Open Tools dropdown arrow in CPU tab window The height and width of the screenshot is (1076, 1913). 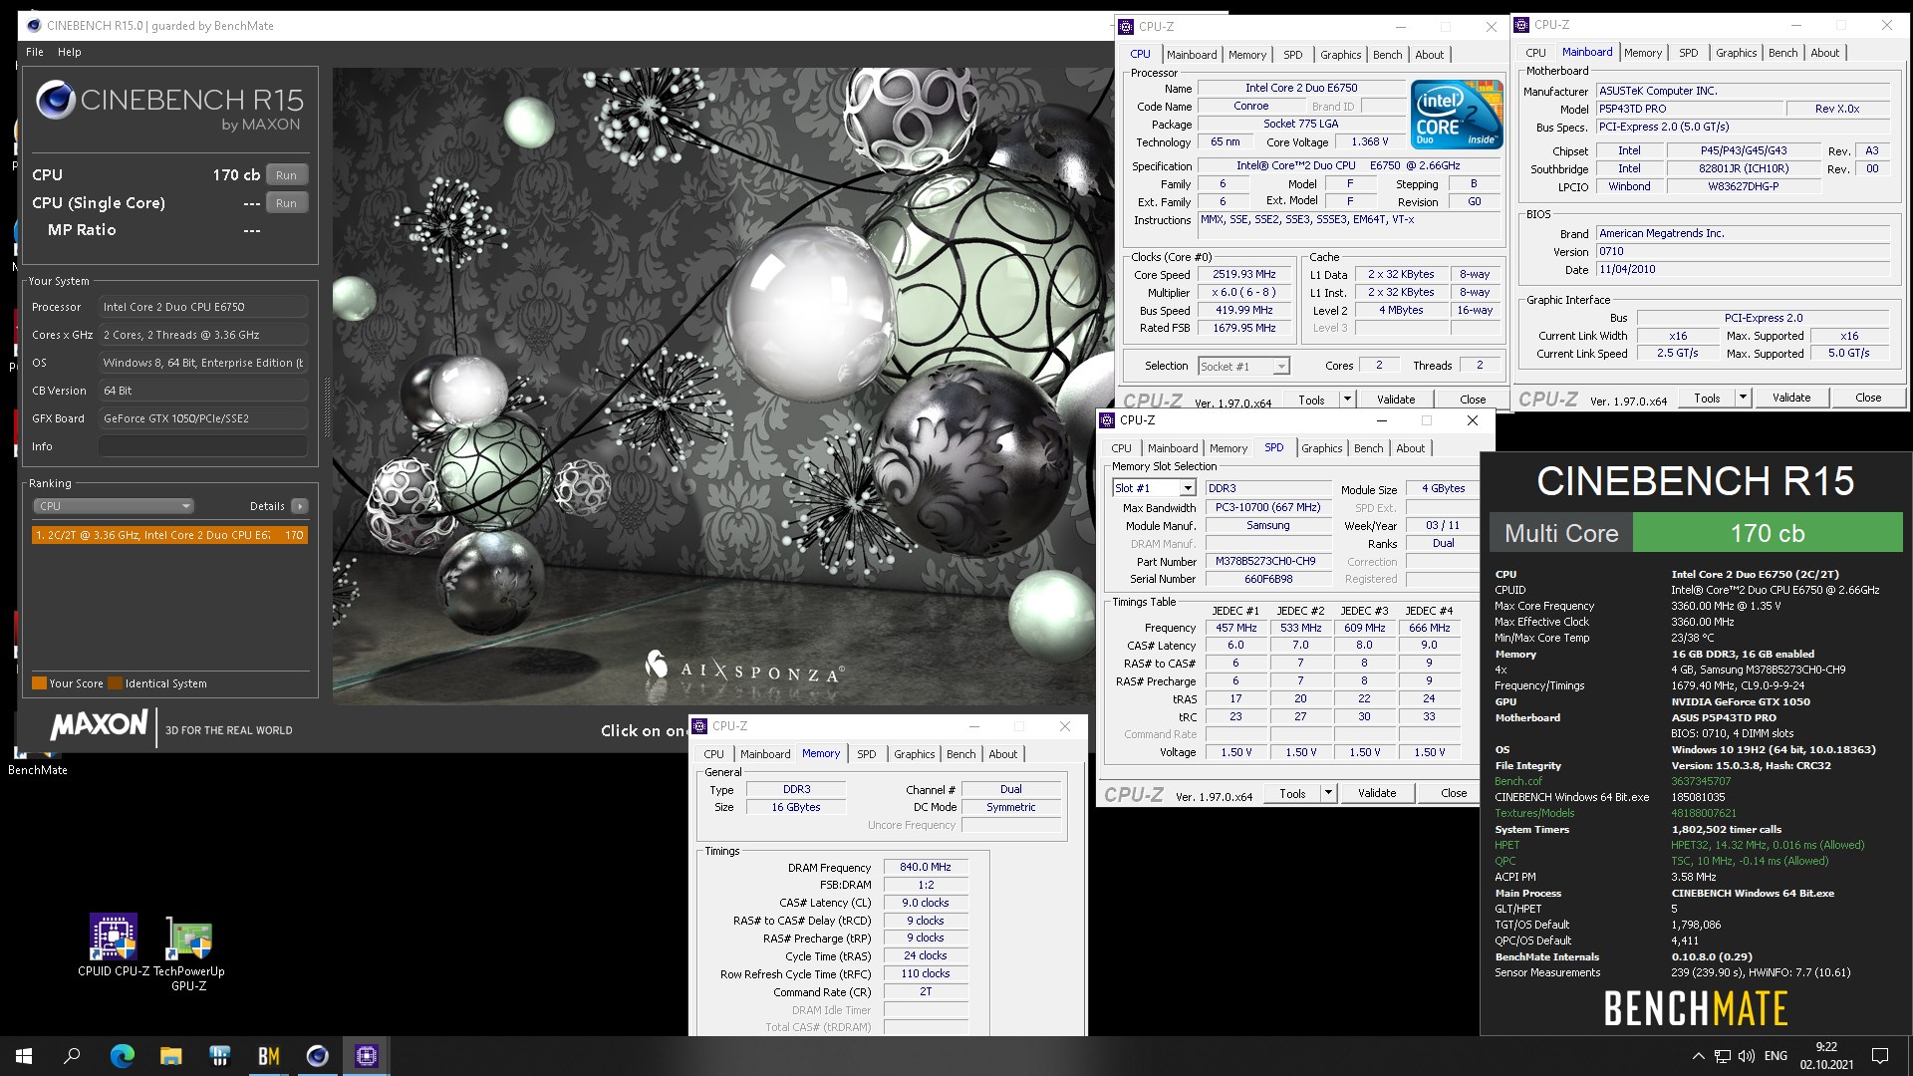[1347, 400]
